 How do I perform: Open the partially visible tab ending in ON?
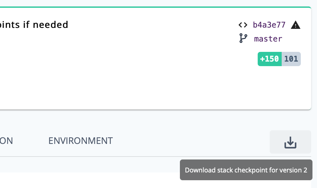(x=6, y=141)
